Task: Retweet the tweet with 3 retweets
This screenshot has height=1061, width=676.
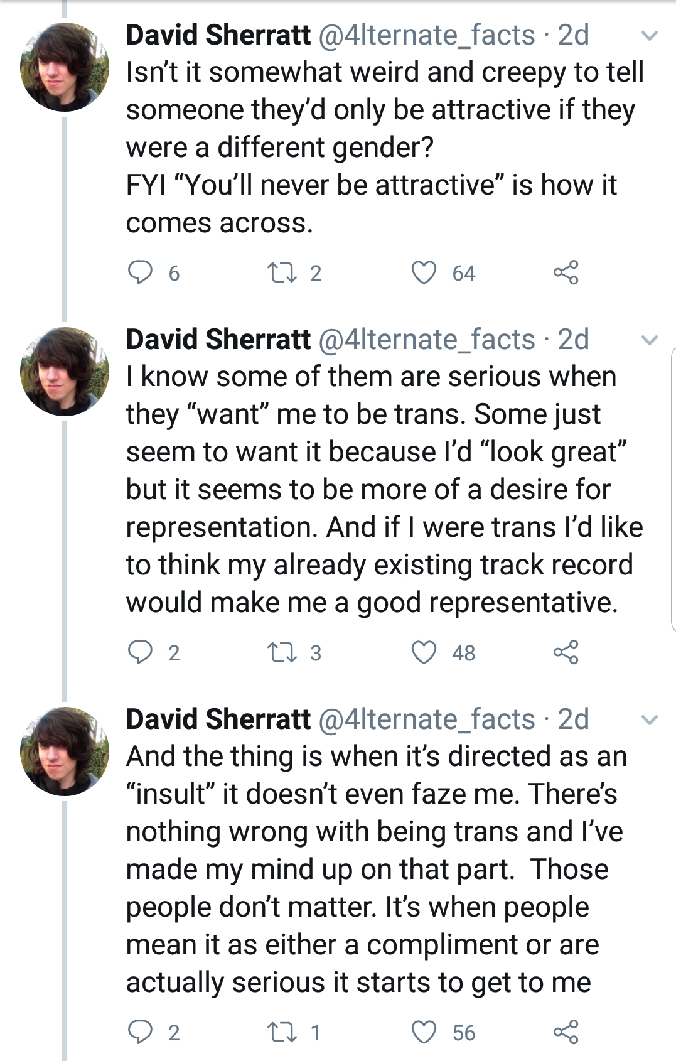Action: (x=282, y=652)
